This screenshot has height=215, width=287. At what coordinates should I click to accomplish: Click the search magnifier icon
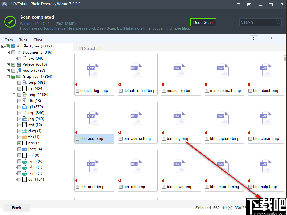click(x=278, y=22)
